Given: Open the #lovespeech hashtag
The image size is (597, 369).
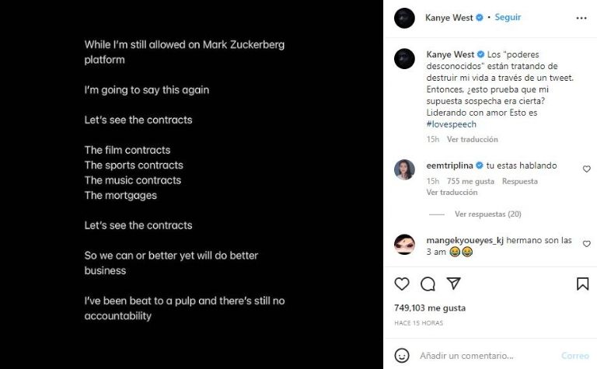Looking at the screenshot, I should 451,124.
